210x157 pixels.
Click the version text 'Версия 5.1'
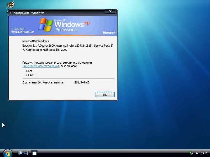[29, 46]
